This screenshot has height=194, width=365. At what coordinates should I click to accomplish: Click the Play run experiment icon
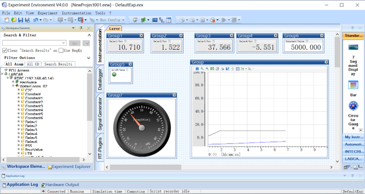click(x=224, y=20)
